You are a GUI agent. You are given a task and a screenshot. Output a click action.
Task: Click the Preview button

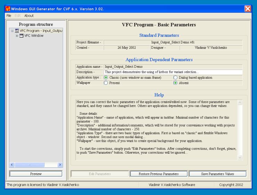[36, 174]
